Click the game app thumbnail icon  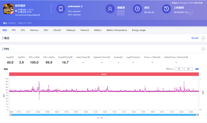(x=9, y=9)
